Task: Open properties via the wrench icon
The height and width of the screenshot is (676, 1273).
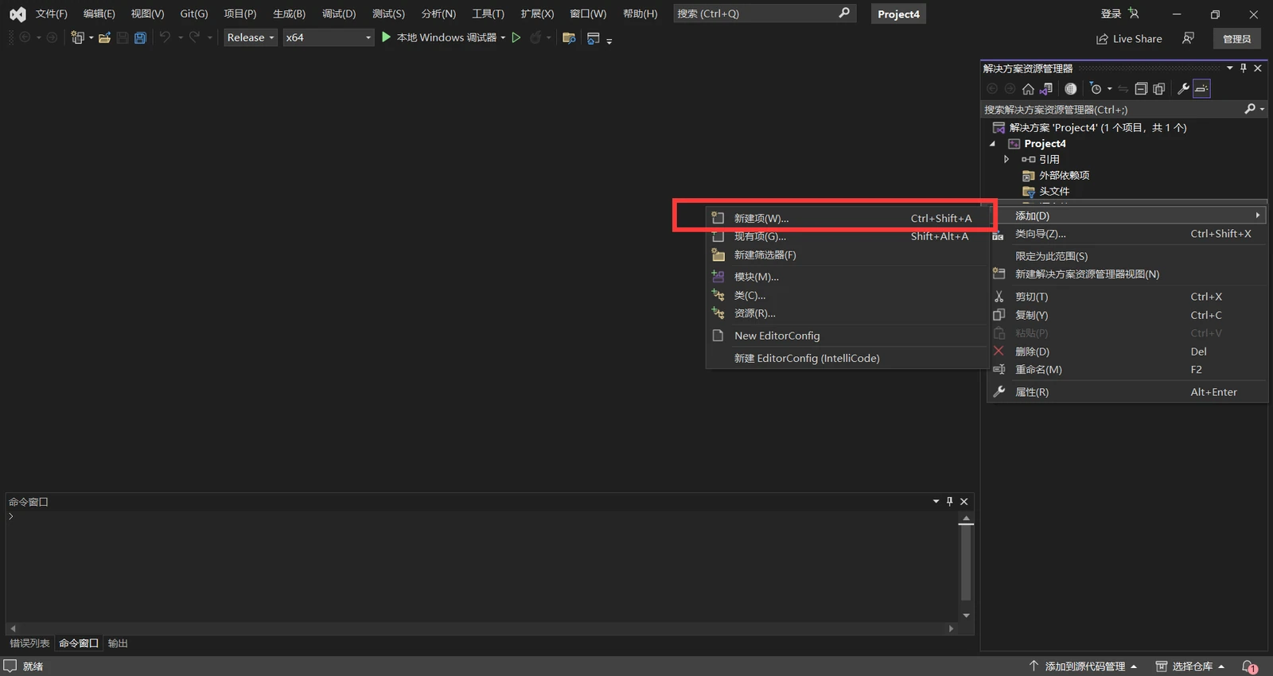Action: 1183,89
